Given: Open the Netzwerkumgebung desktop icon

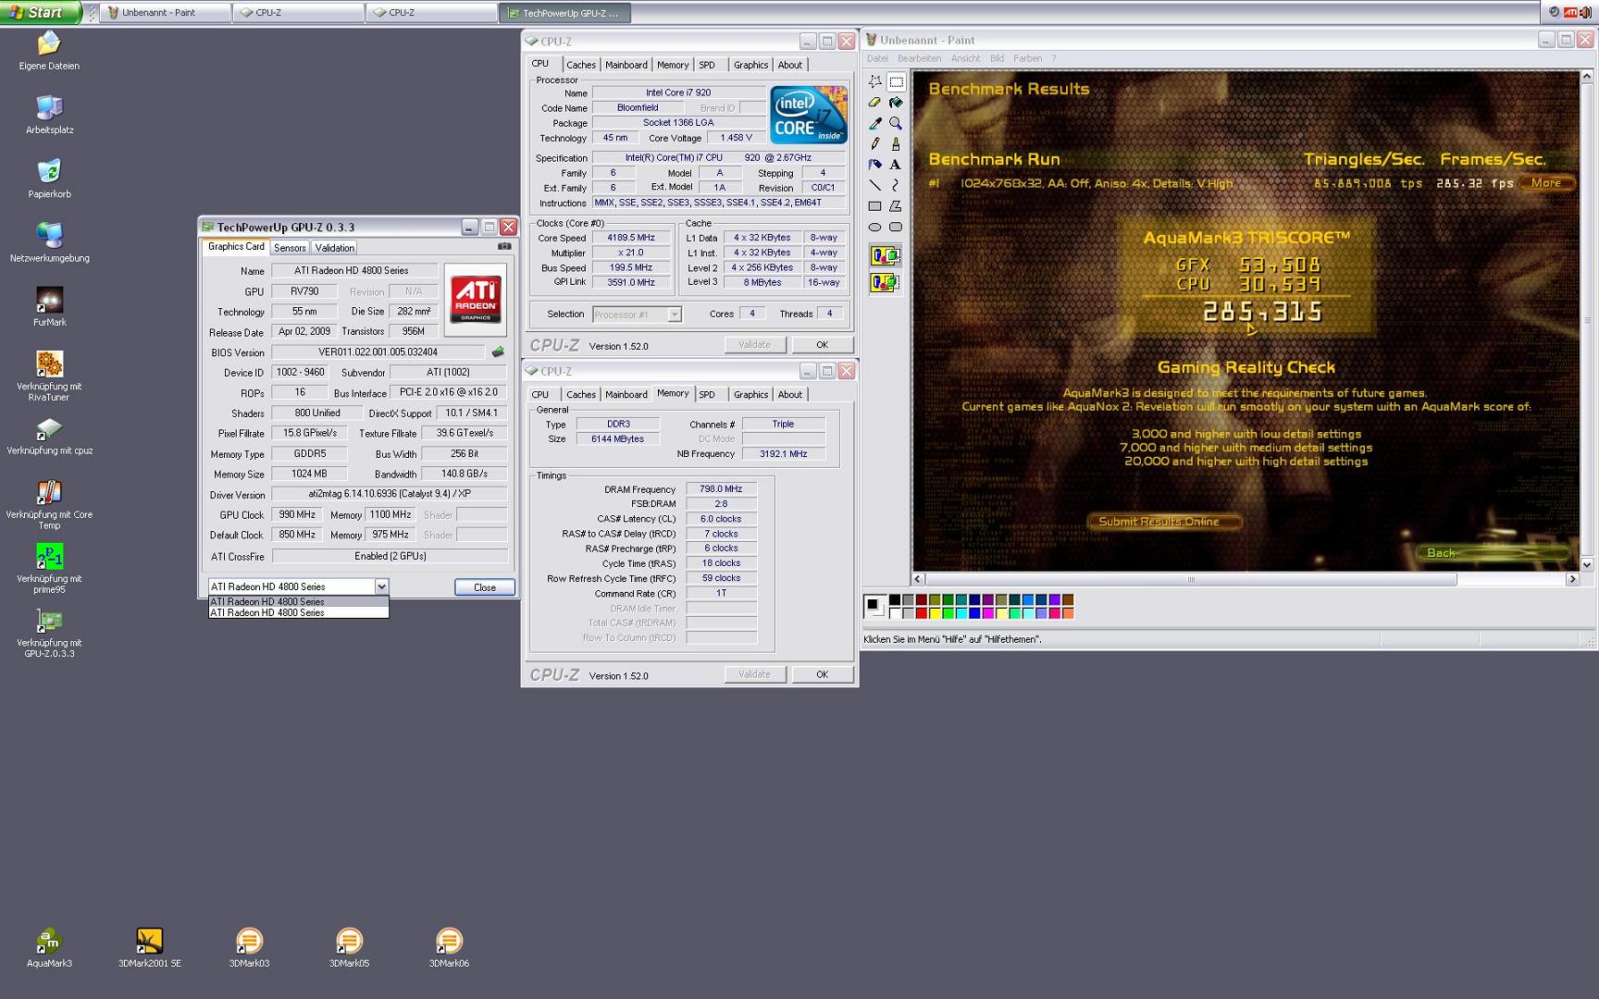Looking at the screenshot, I should pos(49,242).
